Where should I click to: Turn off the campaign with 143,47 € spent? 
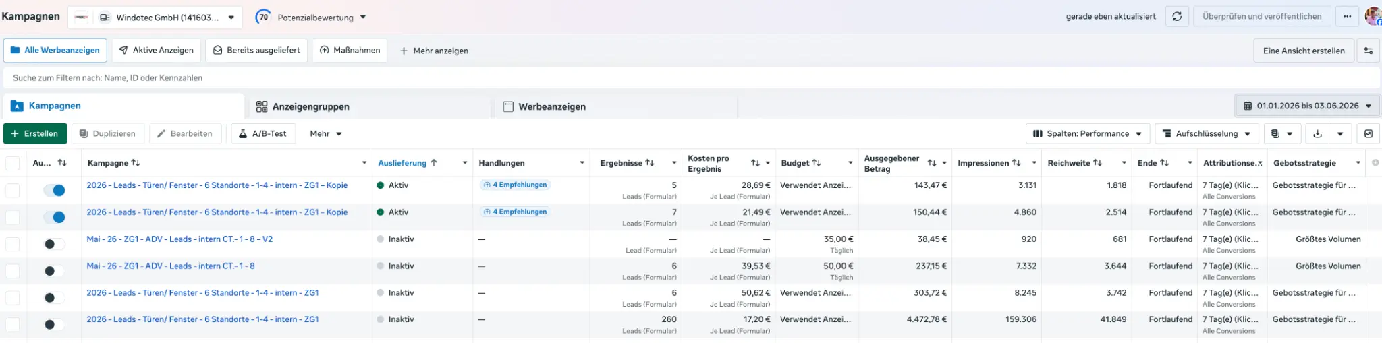pos(55,190)
